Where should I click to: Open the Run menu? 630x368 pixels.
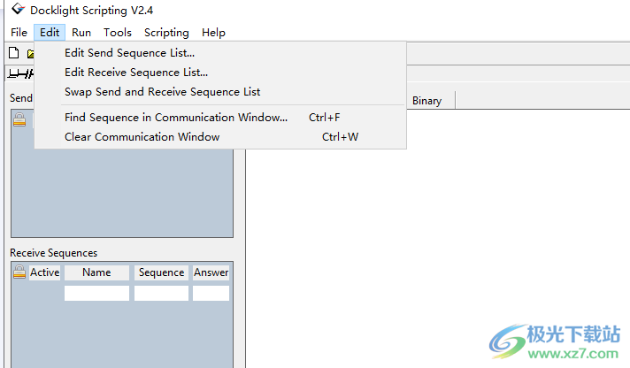click(x=81, y=32)
